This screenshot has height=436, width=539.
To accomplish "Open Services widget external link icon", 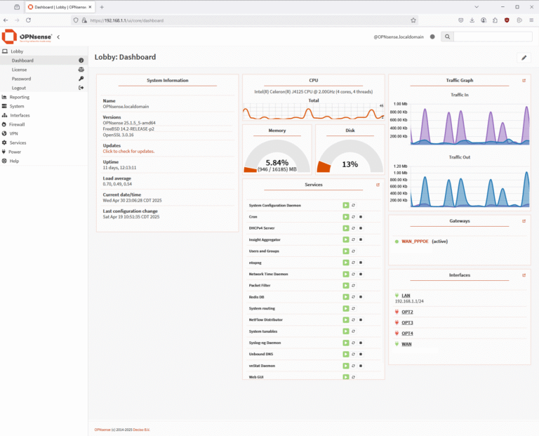I will coord(378,185).
